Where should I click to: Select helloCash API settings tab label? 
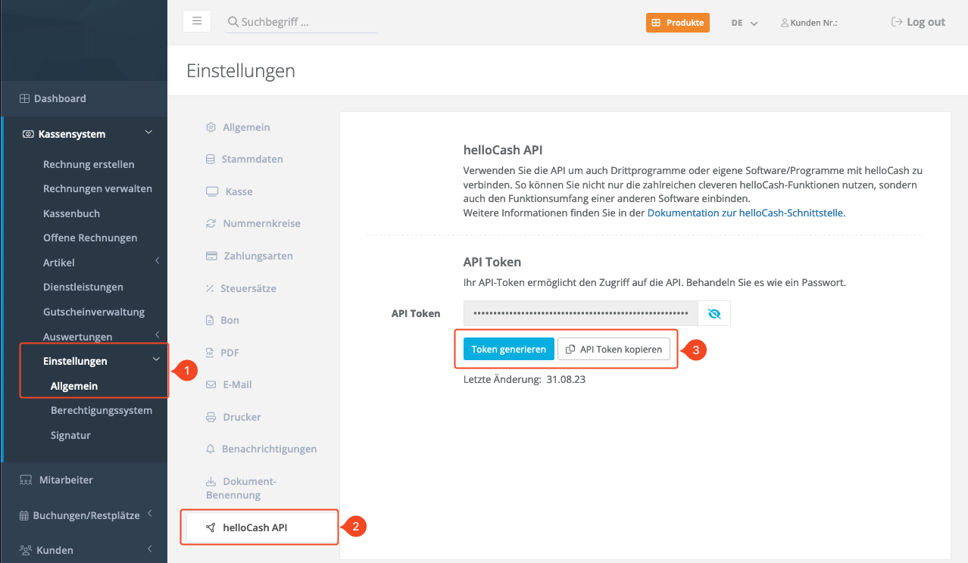pos(255,527)
